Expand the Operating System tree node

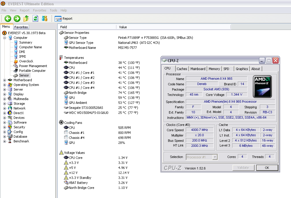[4, 85]
